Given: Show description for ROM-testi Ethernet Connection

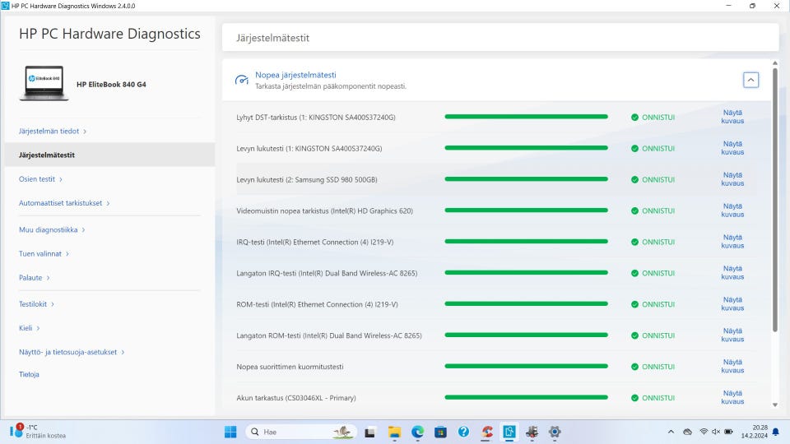Looking at the screenshot, I should (x=732, y=304).
